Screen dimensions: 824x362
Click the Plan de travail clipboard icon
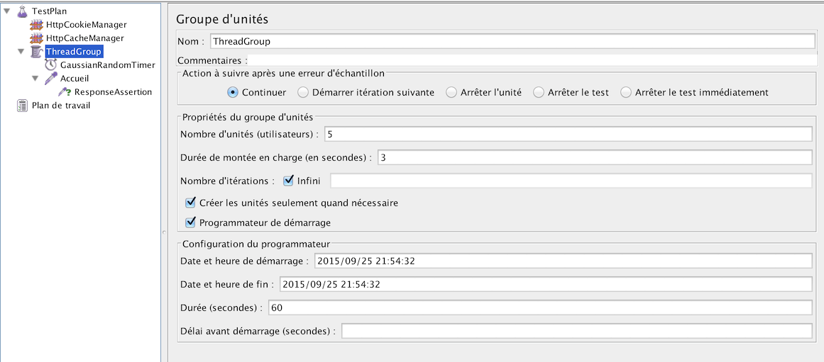point(22,106)
